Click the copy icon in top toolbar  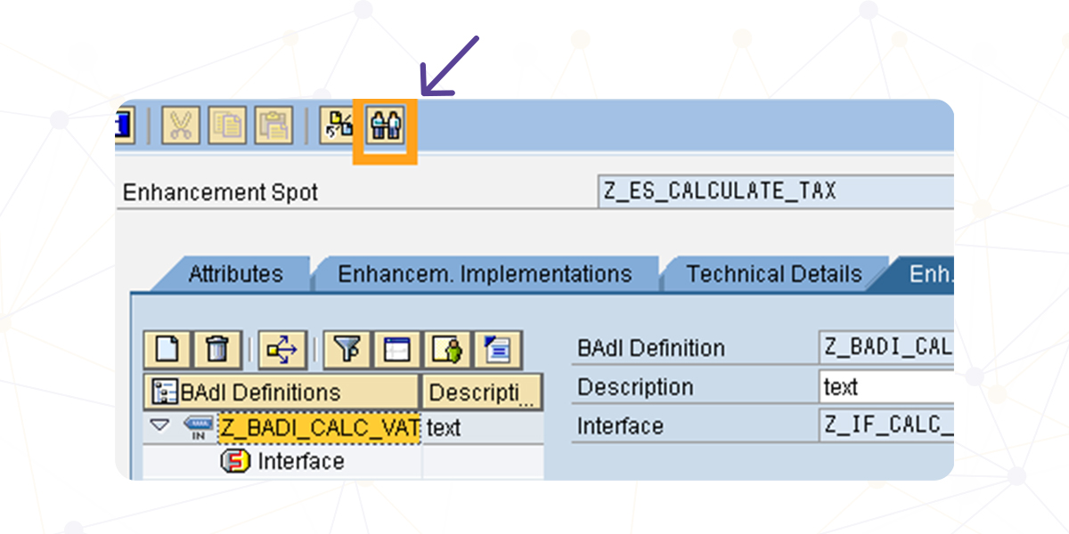pos(226,126)
